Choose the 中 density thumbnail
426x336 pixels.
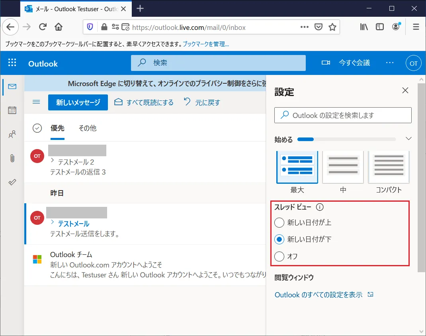(x=343, y=167)
